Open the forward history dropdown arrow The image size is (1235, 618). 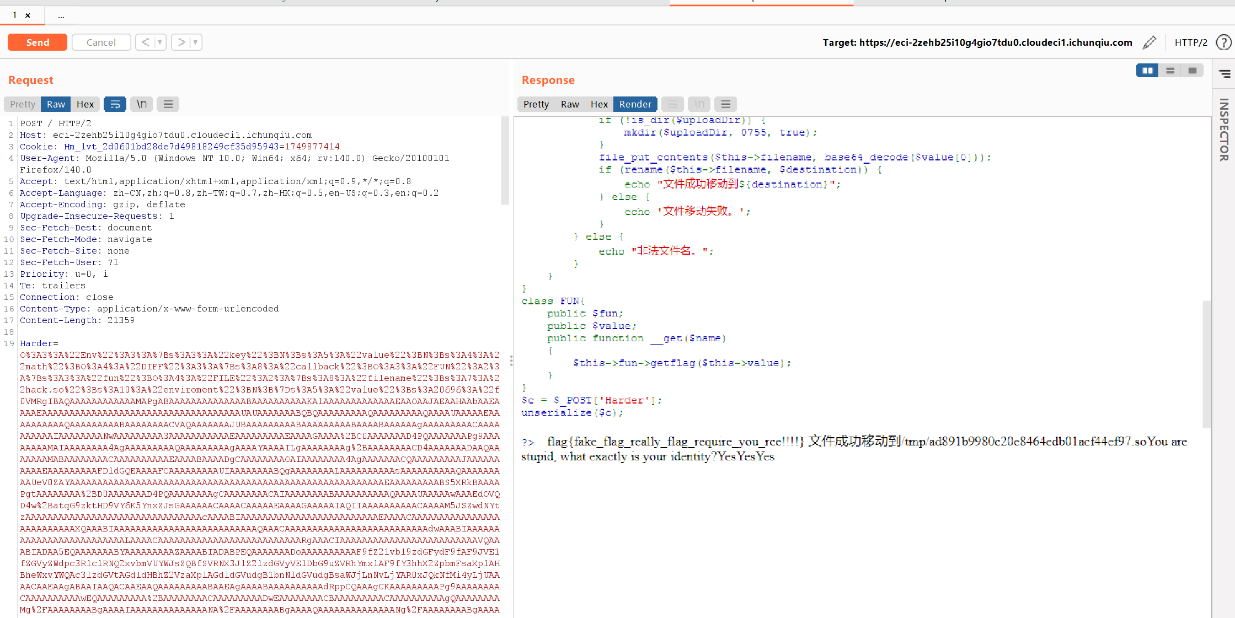point(196,42)
